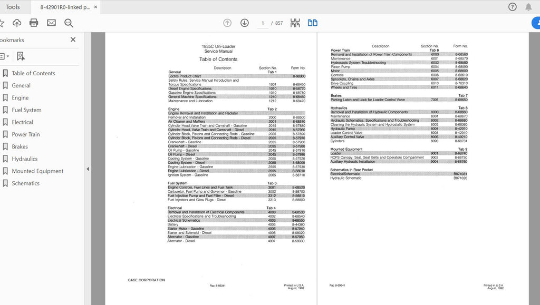Image resolution: width=540 pixels, height=305 pixels.
Task: Open the Mounted Equipment bookmark
Action: (37, 171)
